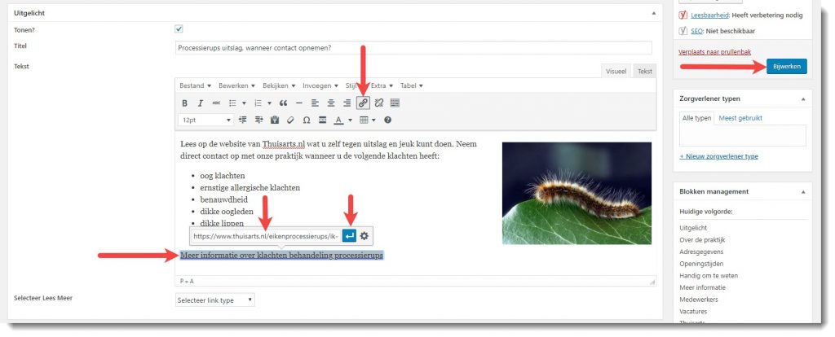Viewport: 835px width, 337px height.
Task: Click the Yoast readability indicator icon
Action: click(x=683, y=15)
